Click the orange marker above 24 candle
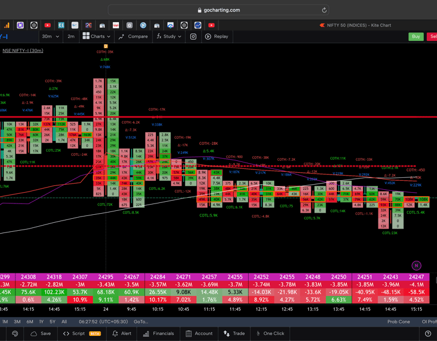 pyautogui.click(x=106, y=46)
